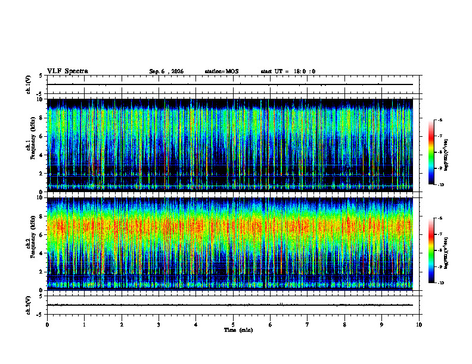Click the ch.1 color scale bar
The height and width of the screenshot is (364, 472).
431,152
